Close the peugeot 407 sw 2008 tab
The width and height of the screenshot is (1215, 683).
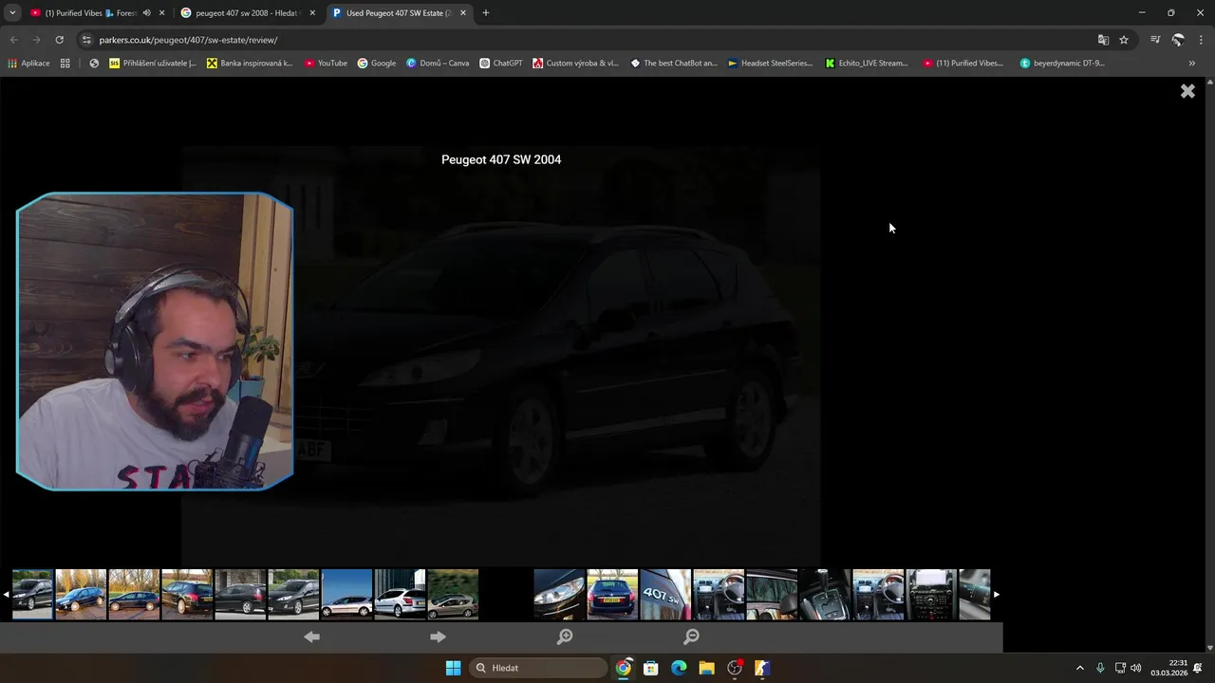coord(312,13)
